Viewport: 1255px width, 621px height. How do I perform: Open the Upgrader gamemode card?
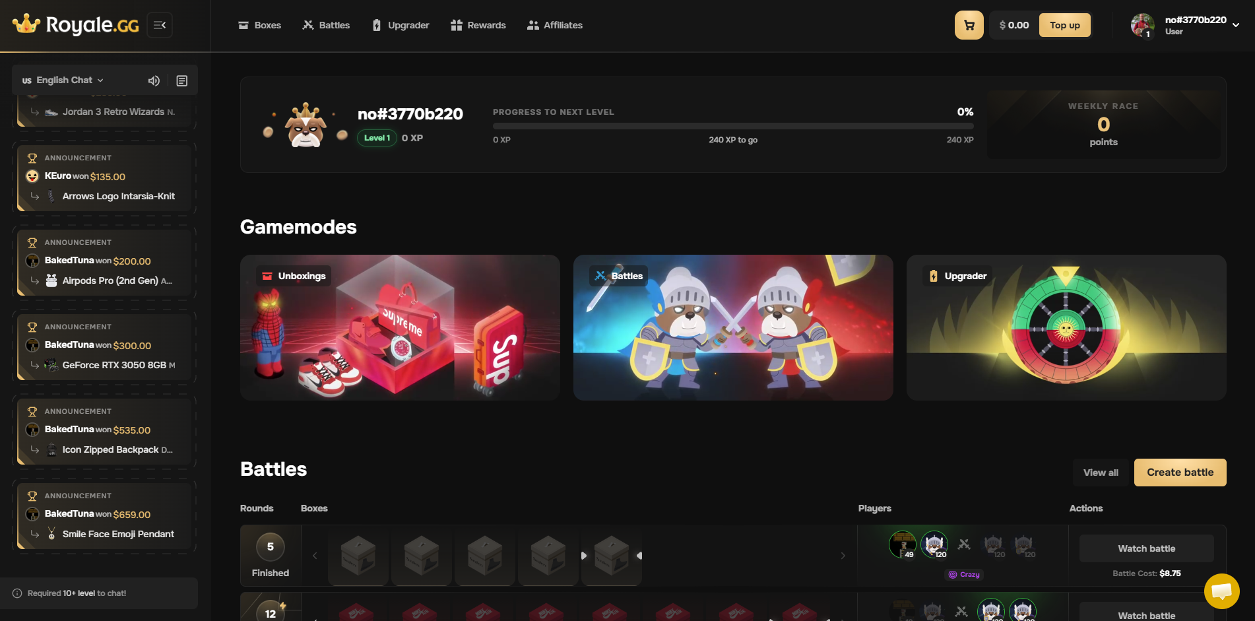[x=1066, y=327]
